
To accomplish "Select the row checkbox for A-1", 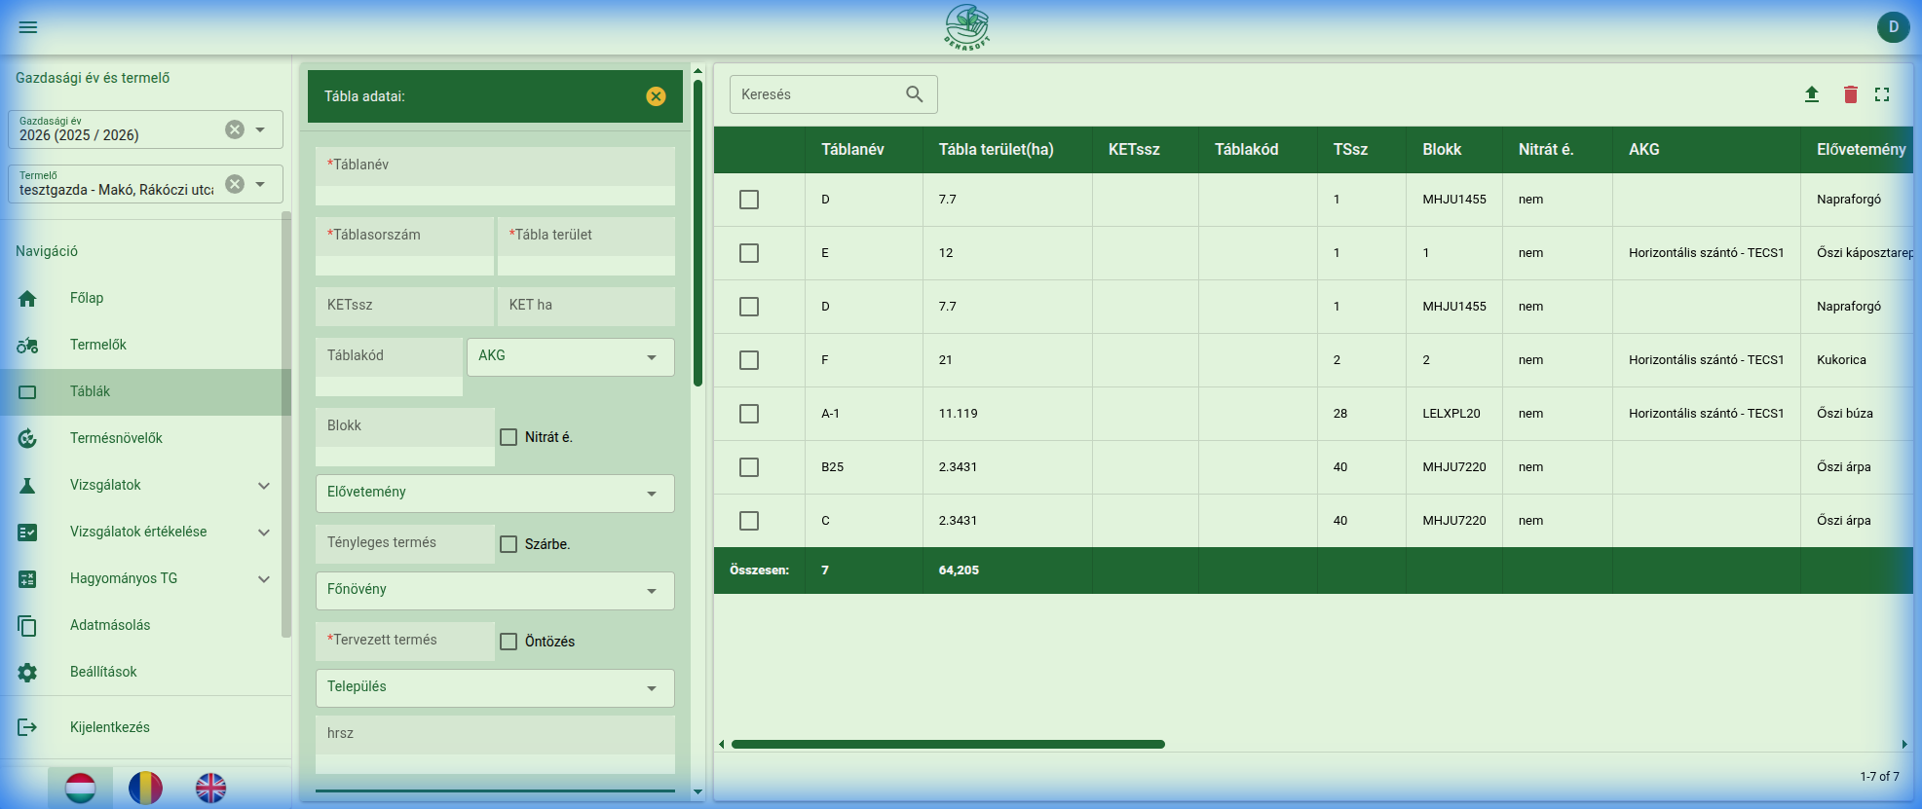I will pos(749,414).
